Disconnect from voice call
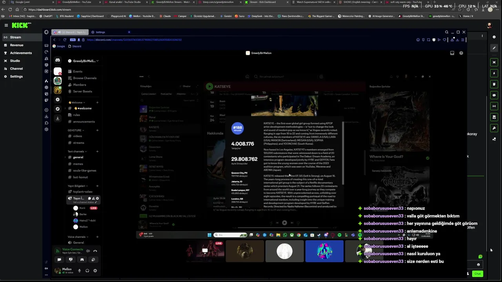 95,251
